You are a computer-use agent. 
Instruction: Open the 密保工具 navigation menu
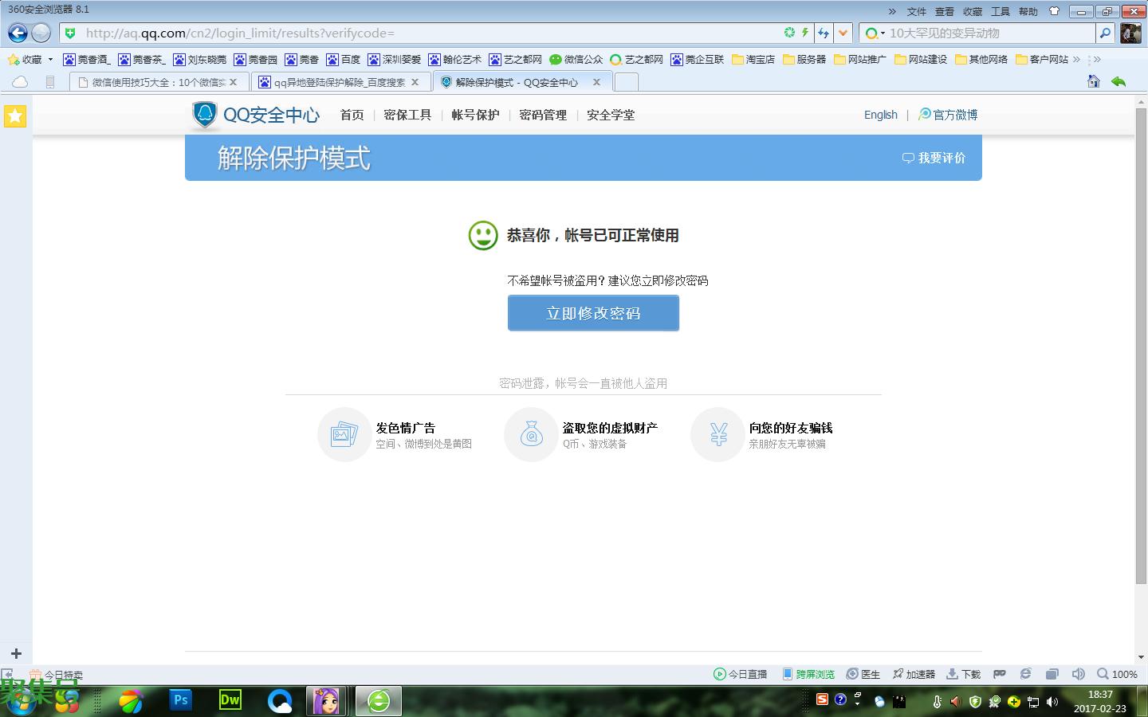407,115
